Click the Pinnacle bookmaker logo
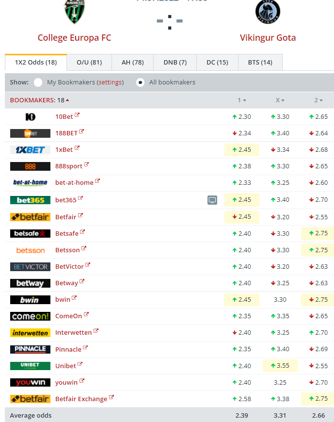The width and height of the screenshot is (334, 422). pos(30,349)
